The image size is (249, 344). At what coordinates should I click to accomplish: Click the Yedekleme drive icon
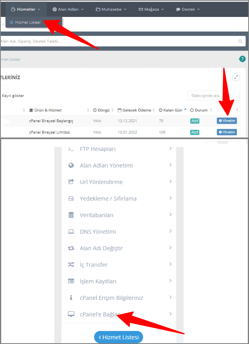click(71, 199)
